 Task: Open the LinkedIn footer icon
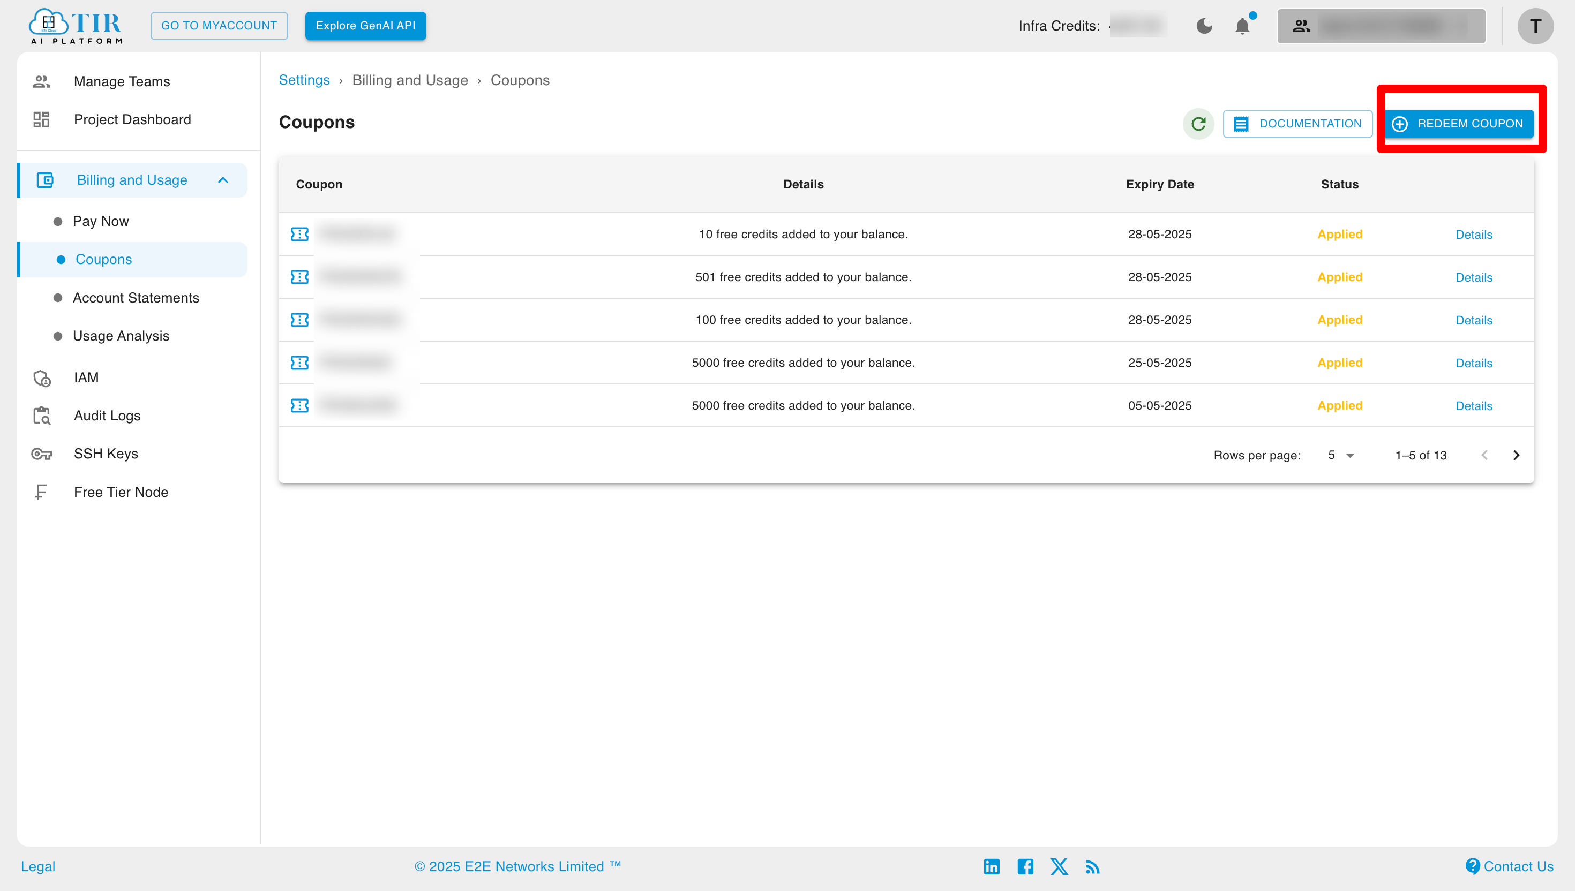click(x=991, y=866)
